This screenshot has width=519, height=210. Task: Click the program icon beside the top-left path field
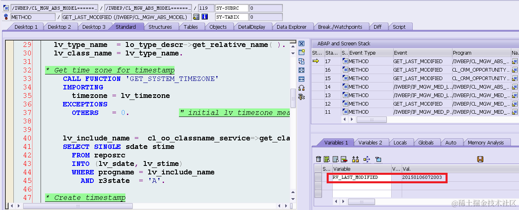coord(6,8)
